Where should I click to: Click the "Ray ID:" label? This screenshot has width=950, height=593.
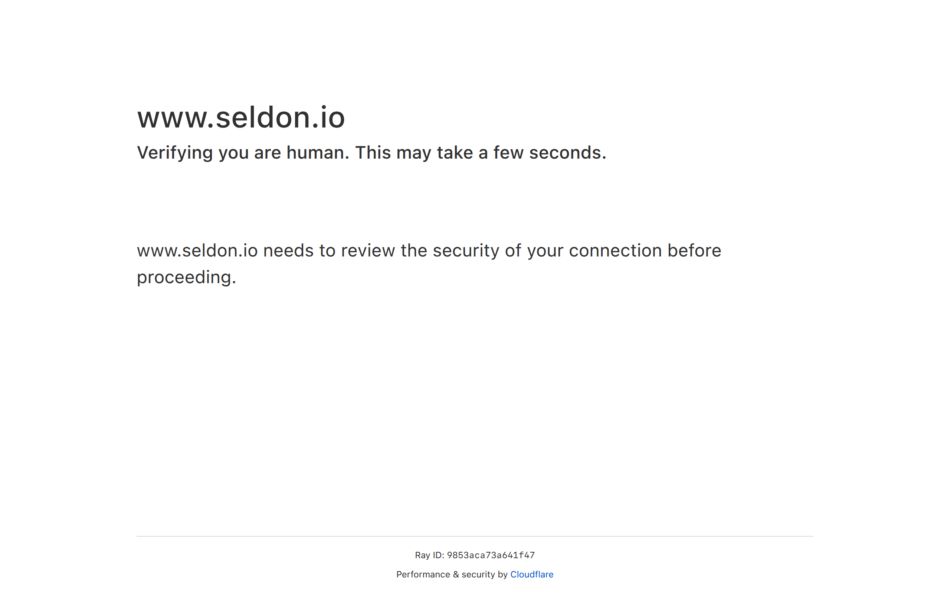click(429, 555)
